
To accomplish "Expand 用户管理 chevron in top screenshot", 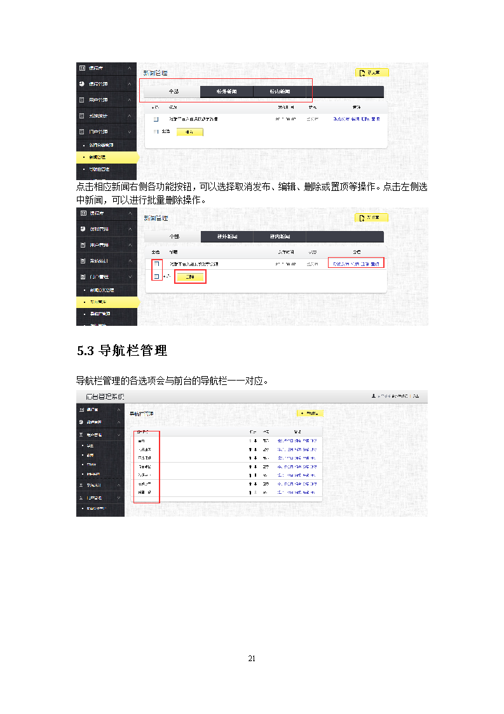I will (130, 100).
